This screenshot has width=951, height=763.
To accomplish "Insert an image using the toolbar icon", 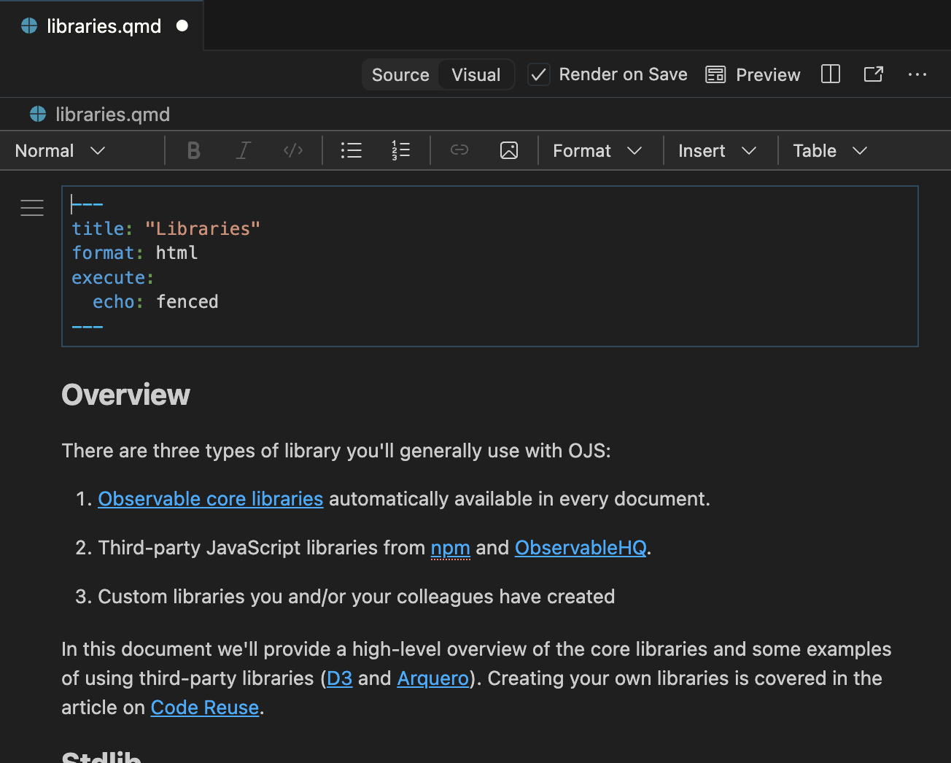I will coord(509,150).
